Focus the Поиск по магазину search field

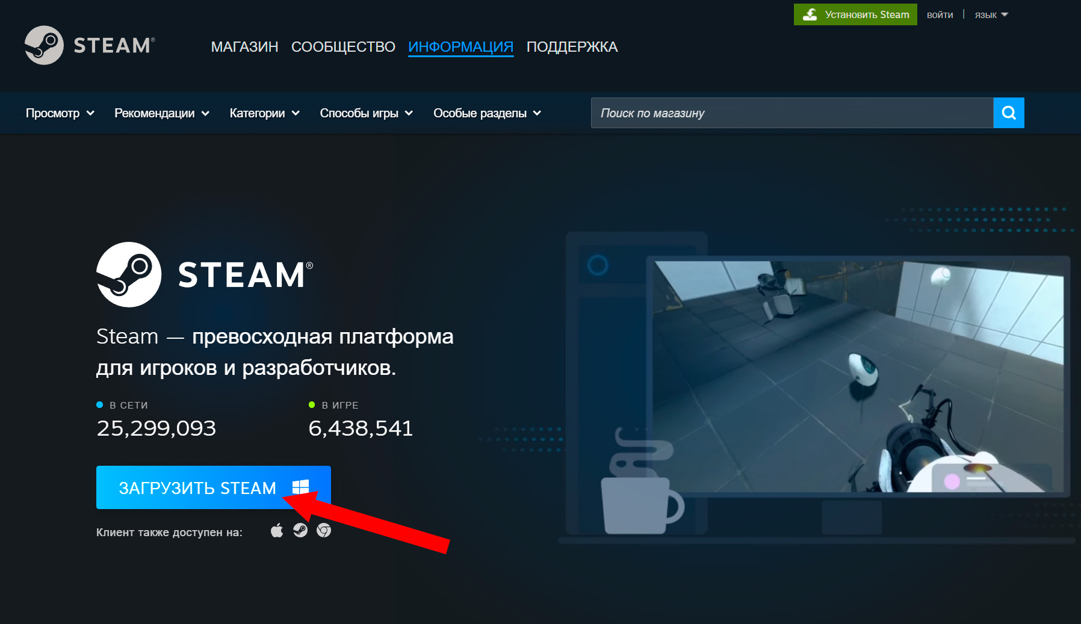coord(791,113)
